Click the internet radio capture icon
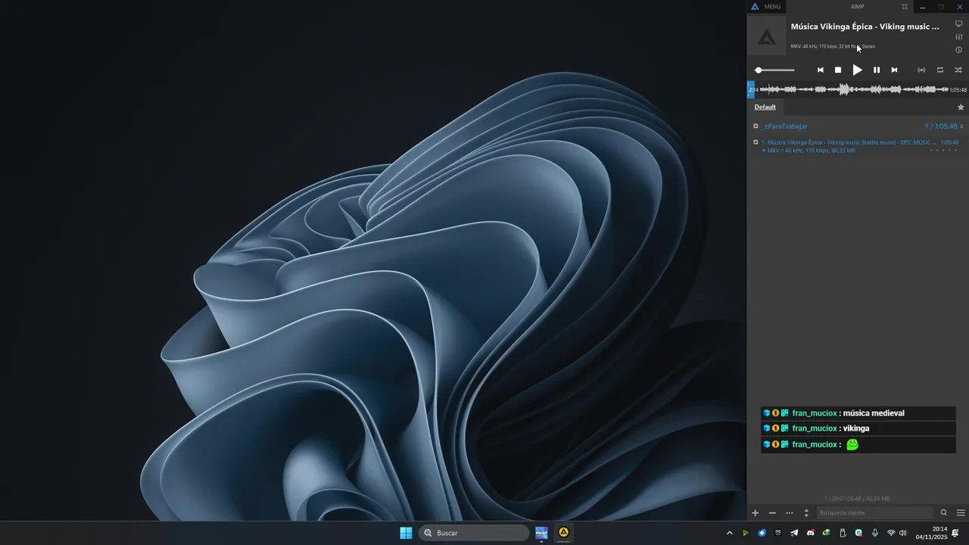The width and height of the screenshot is (969, 545). (921, 70)
